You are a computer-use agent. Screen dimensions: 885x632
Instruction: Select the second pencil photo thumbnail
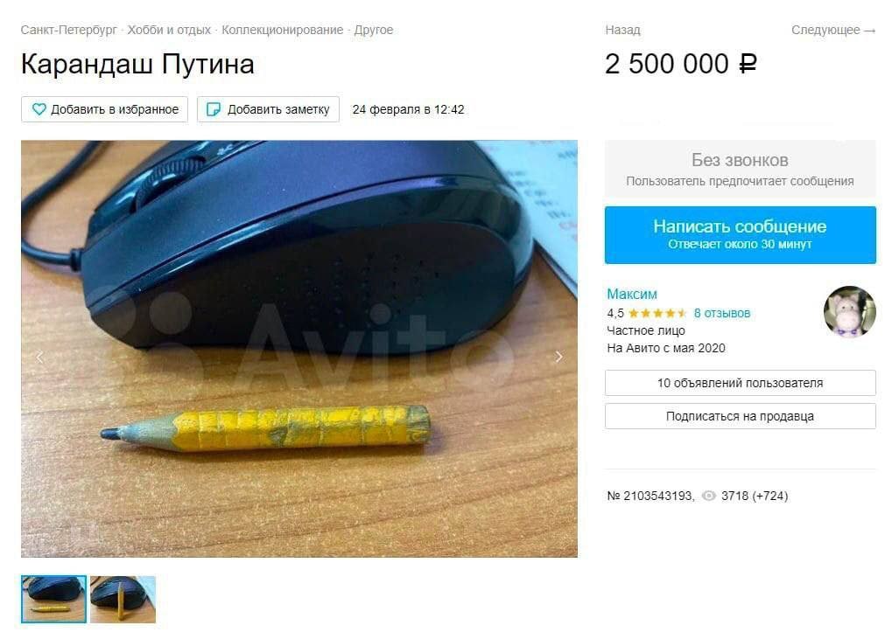click(x=123, y=599)
